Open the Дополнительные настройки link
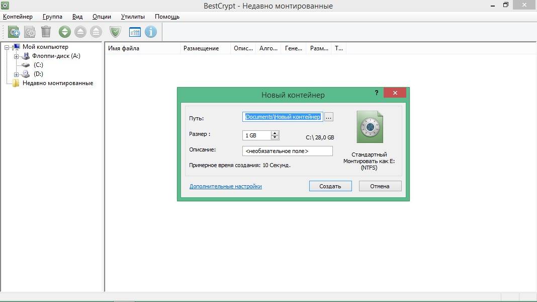The width and height of the screenshot is (537, 302). click(225, 186)
